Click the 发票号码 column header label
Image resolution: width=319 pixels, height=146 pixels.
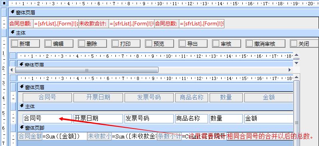(x=149, y=97)
